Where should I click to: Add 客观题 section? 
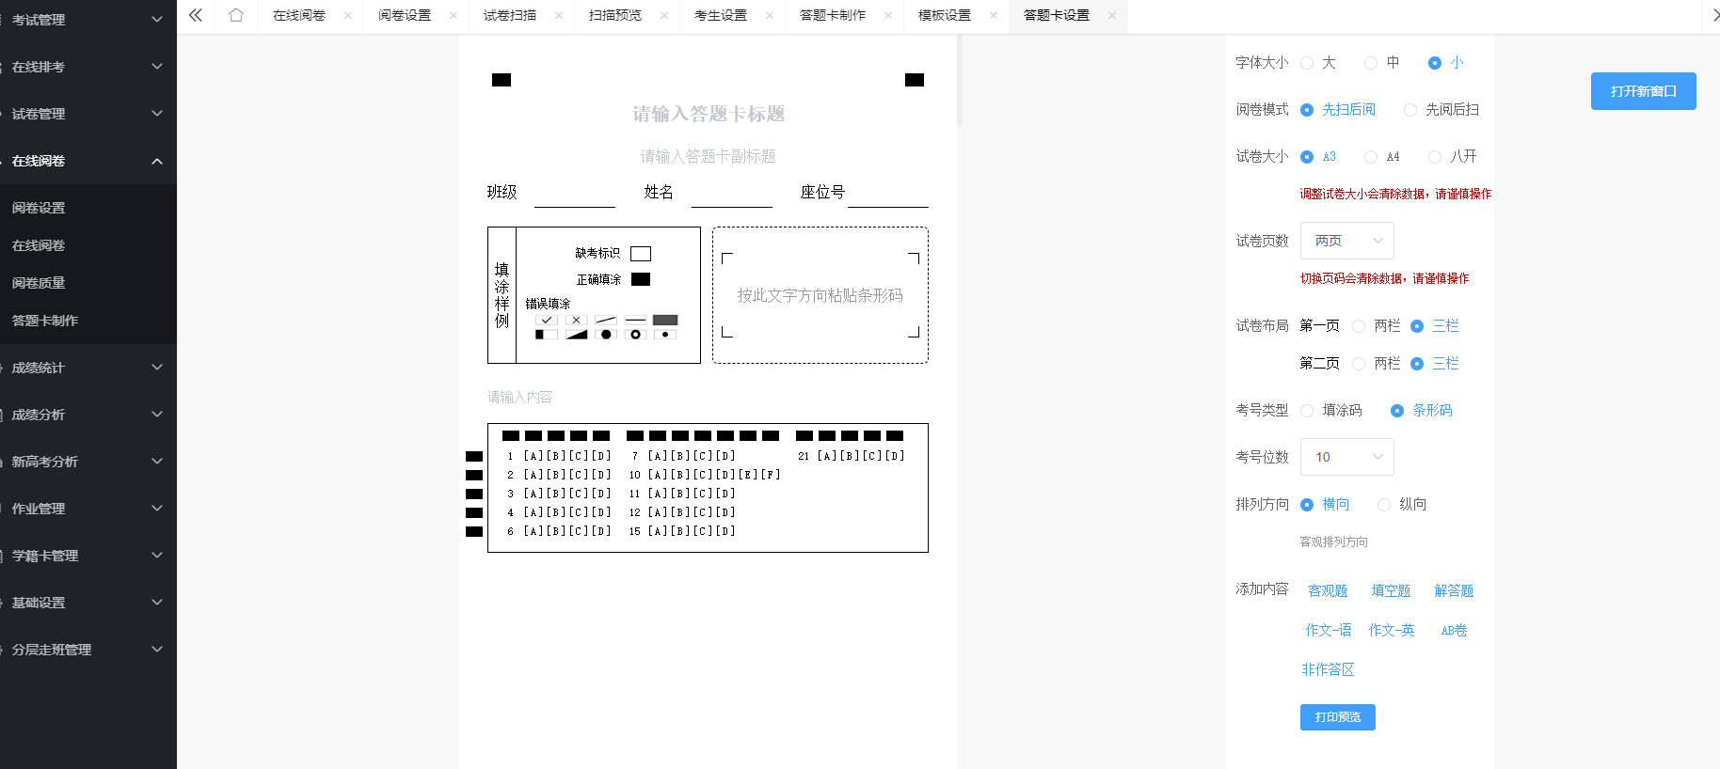[1328, 590]
